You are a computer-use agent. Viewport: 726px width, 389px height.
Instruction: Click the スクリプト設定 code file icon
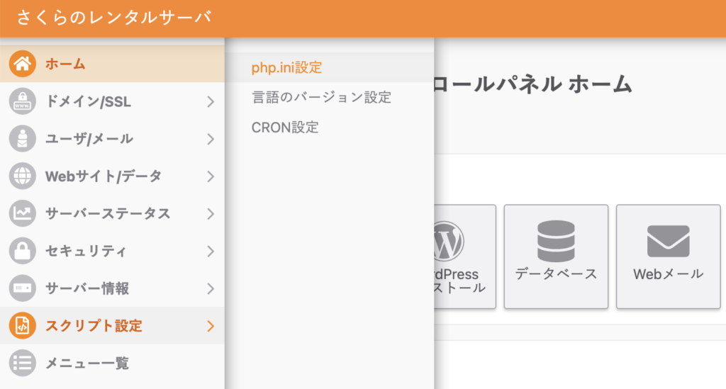click(22, 326)
